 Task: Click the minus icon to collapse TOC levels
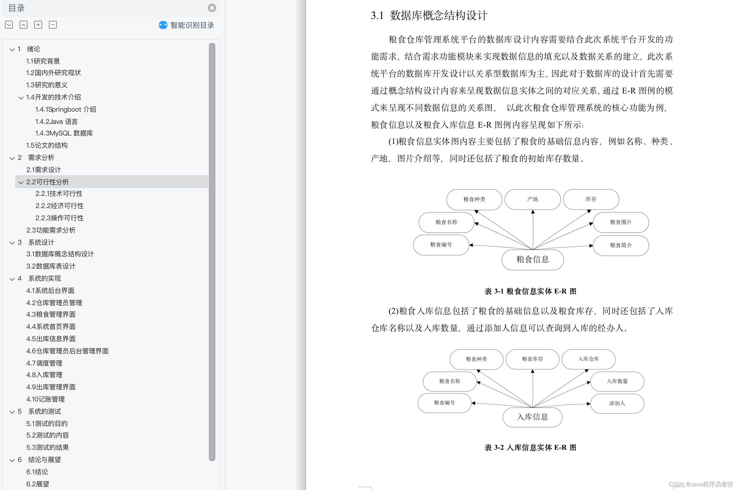53,25
